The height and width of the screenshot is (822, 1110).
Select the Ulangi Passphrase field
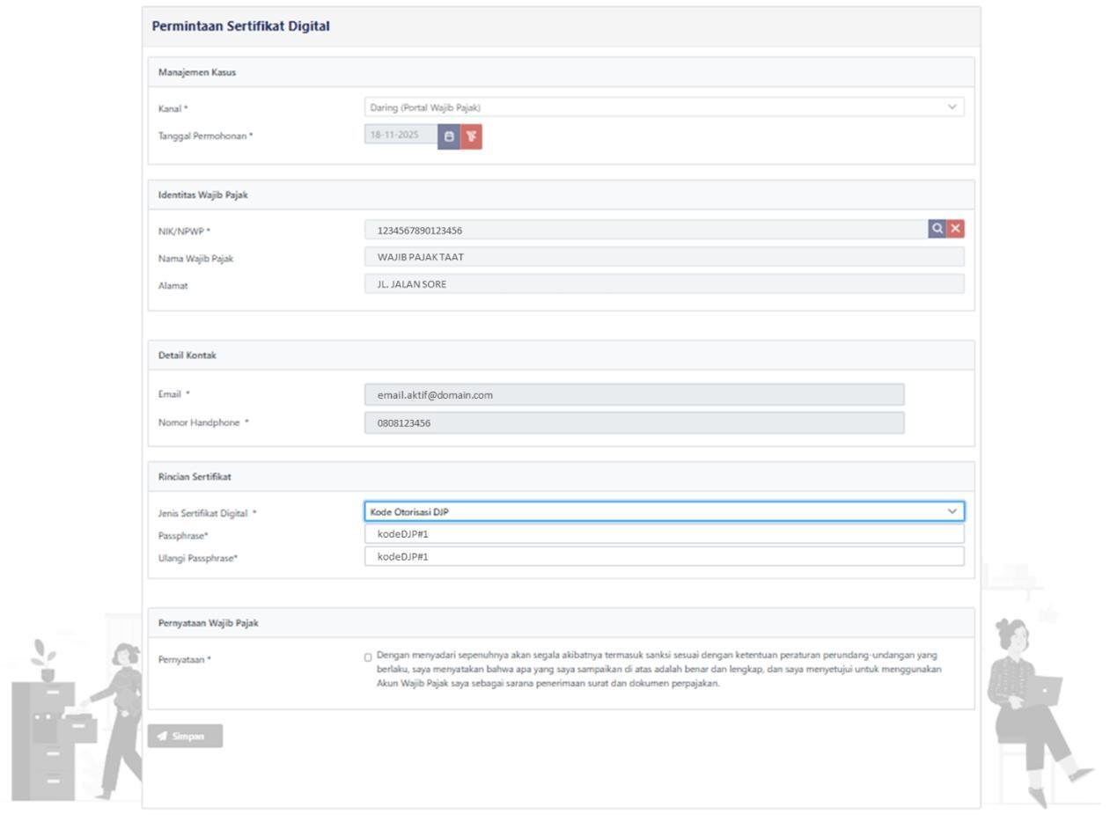point(664,556)
